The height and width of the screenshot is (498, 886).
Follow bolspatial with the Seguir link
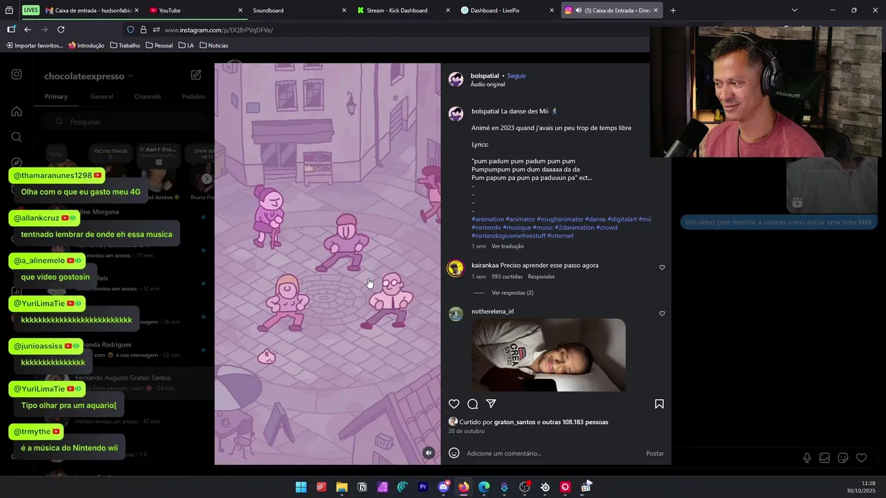click(516, 75)
